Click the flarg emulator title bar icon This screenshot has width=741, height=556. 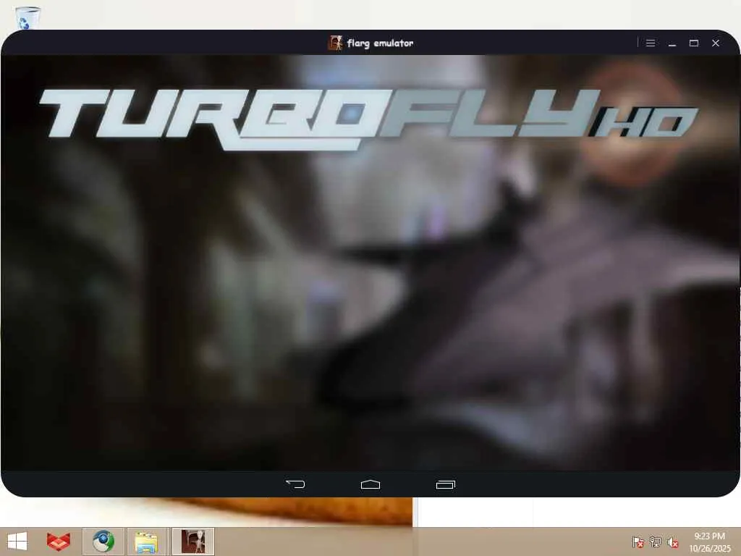[x=335, y=43]
